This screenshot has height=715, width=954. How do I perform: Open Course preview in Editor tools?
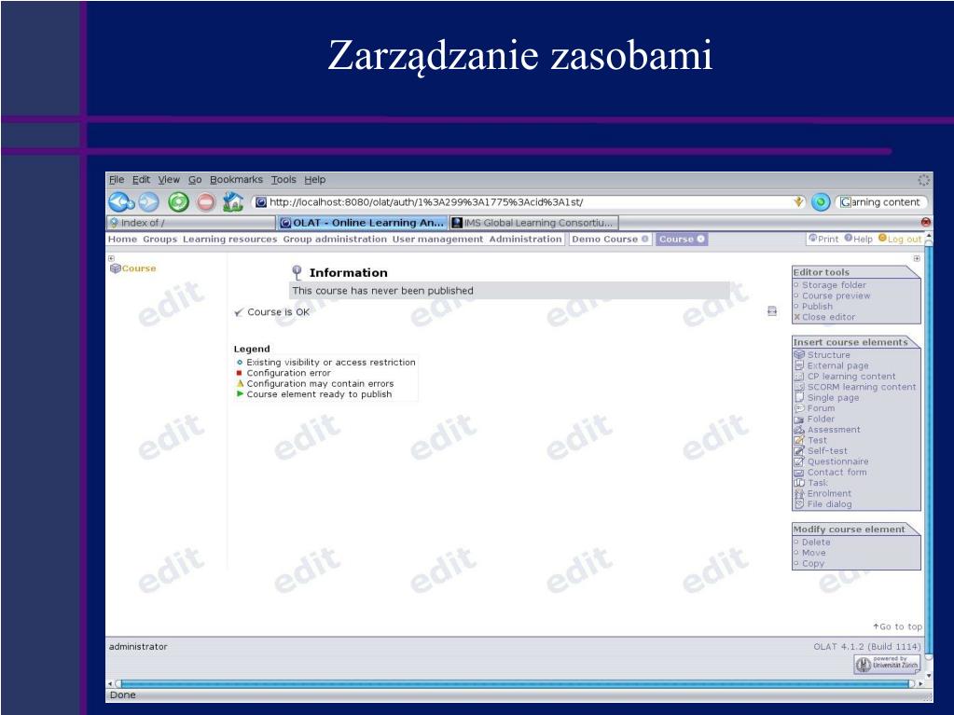pyautogui.click(x=836, y=296)
